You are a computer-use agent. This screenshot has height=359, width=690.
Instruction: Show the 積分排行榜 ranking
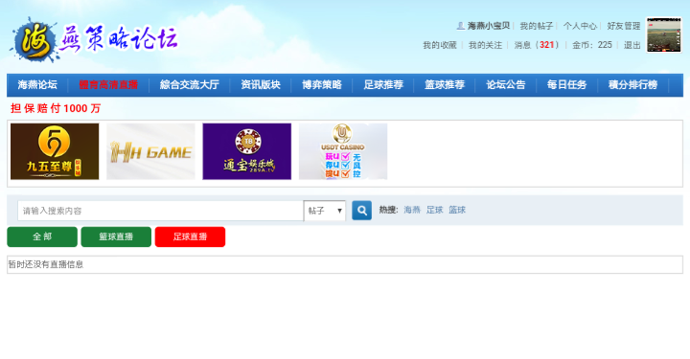632,85
